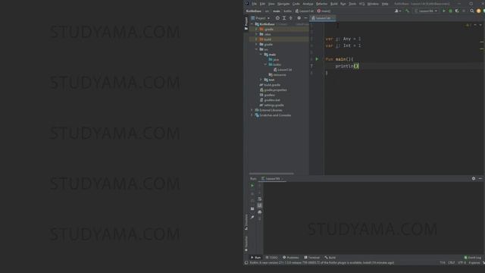Open Project panel settings gear
This screenshot has height=273, width=485.
pos(299,18)
